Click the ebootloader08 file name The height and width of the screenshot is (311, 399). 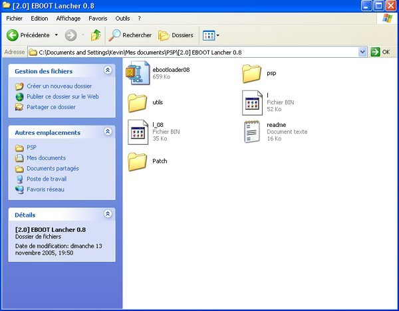(171, 70)
